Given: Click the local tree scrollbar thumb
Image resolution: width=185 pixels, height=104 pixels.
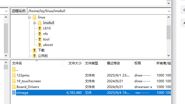Looking at the screenshot, I should pyautogui.click(x=6, y=38).
